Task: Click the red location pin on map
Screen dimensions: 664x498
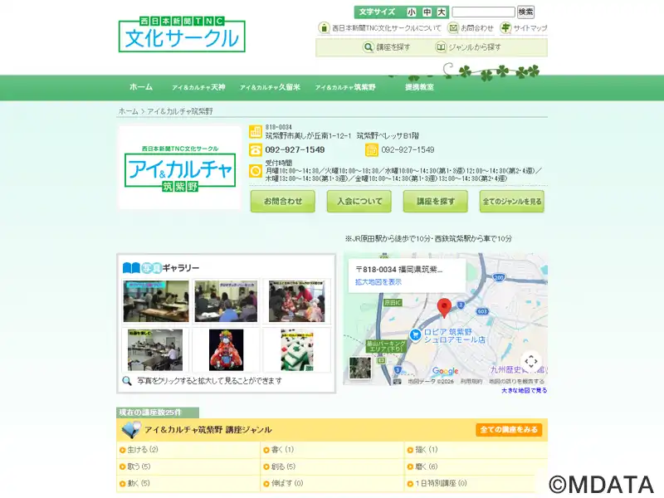Action: [444, 308]
